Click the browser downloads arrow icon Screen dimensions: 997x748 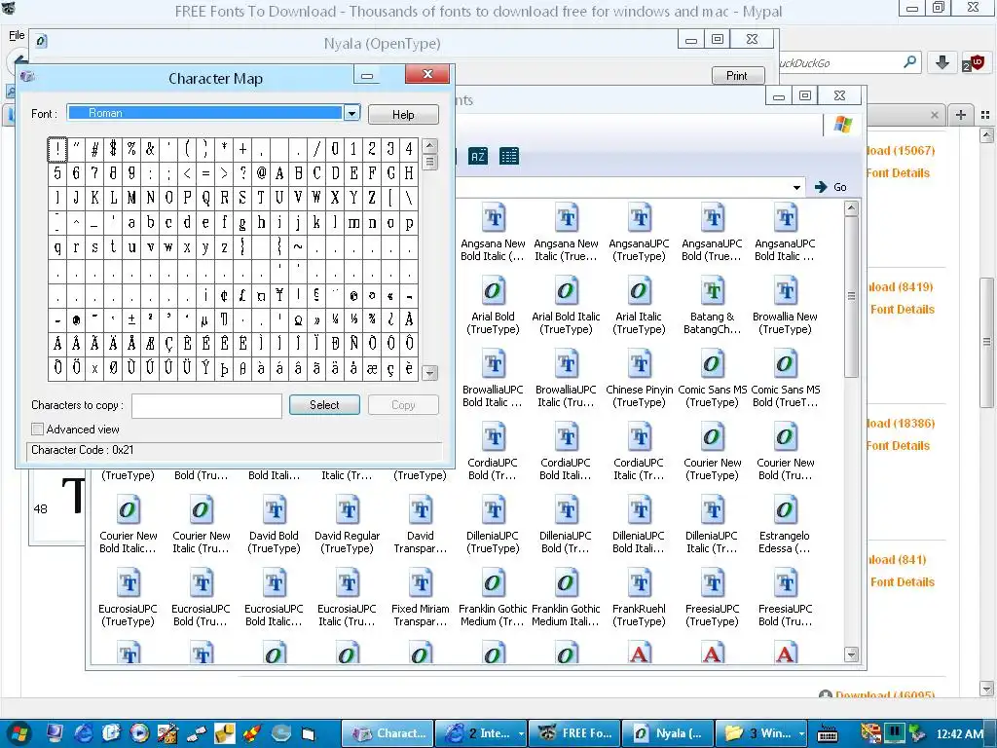[x=942, y=62]
